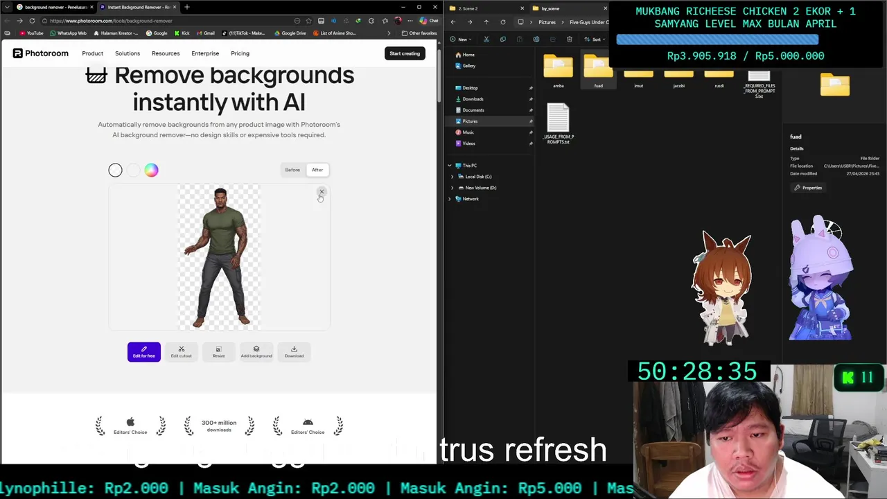887x499 pixels.
Task: Open the Product menu
Action: 92,53
